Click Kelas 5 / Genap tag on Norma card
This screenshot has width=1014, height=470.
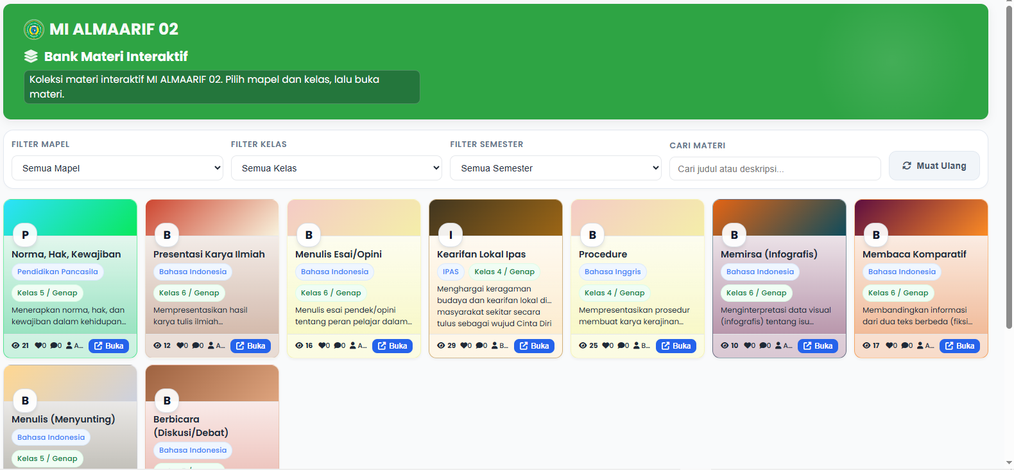point(47,293)
